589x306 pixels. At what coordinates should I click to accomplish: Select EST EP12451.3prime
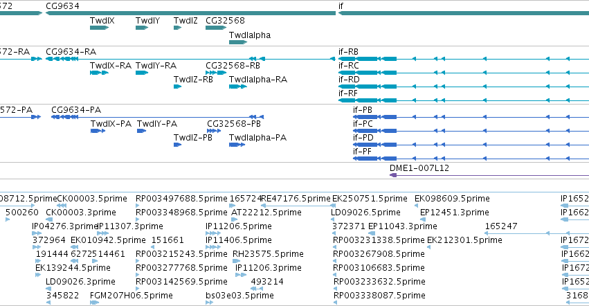coord(455,213)
